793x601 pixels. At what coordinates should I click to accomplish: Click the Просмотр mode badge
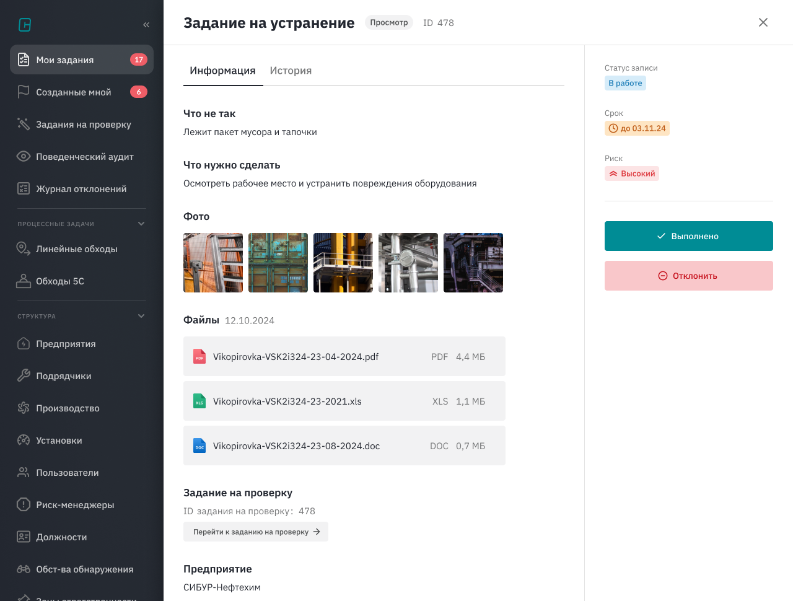pyautogui.click(x=389, y=22)
